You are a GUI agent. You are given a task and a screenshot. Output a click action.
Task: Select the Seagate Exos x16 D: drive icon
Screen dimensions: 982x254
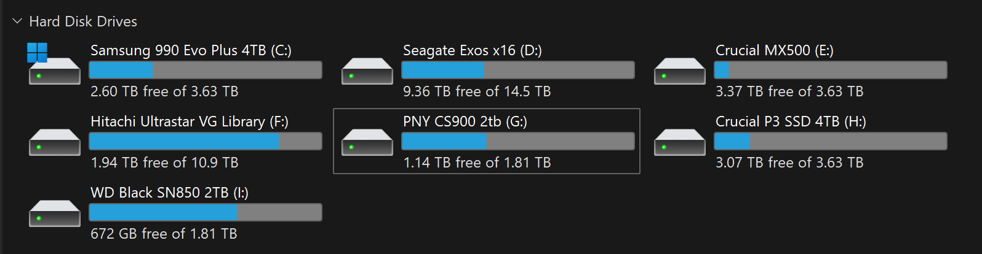(367, 71)
